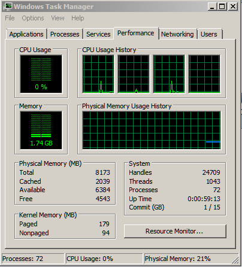Screen dimensions: 242x267
Task: Click the Physical Memory Usage History graph
Action: click(152, 130)
